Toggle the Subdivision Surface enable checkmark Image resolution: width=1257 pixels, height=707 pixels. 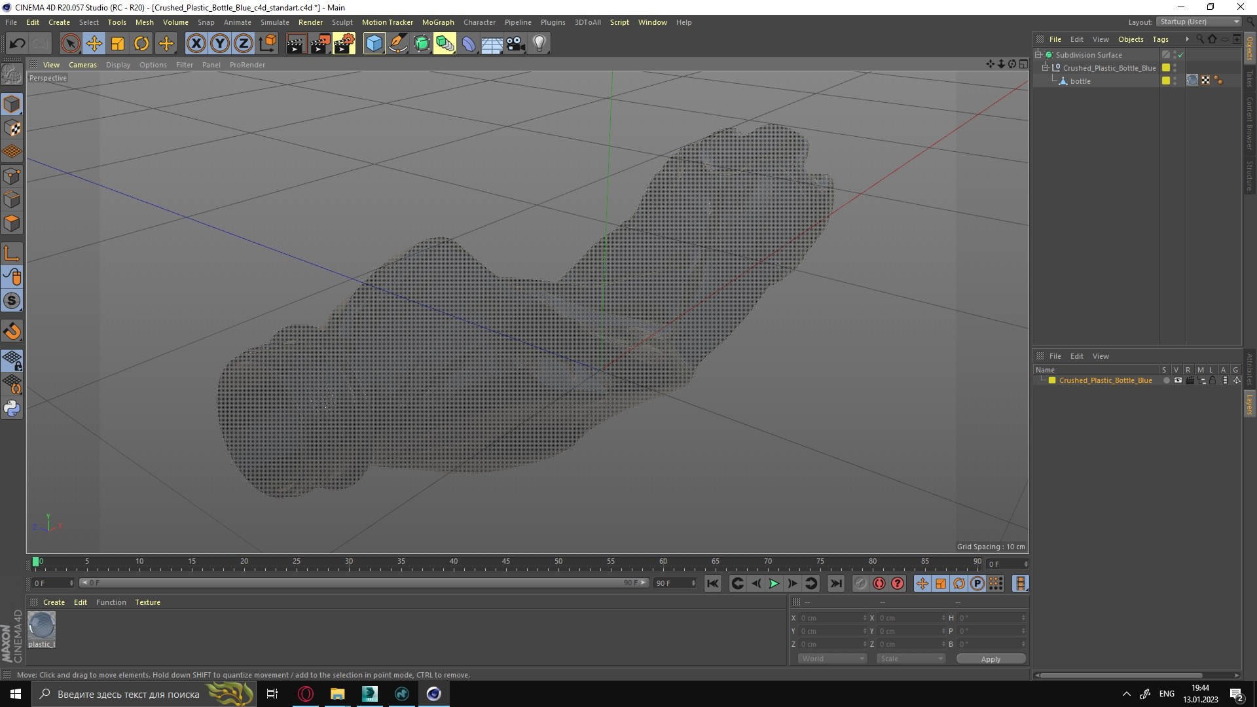click(x=1180, y=55)
